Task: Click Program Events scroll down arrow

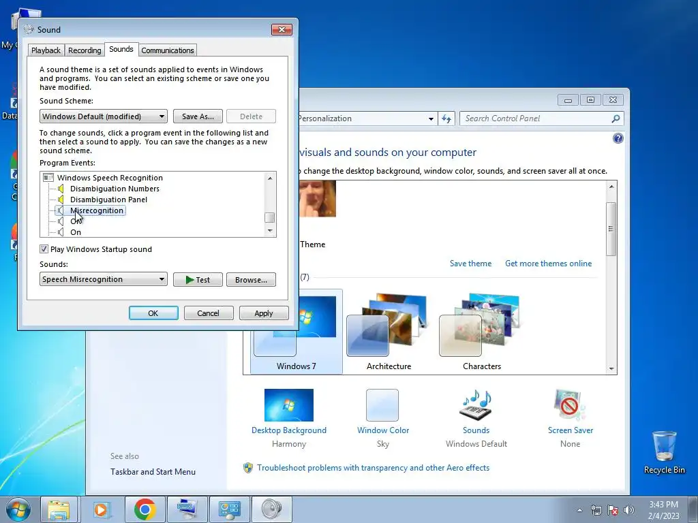Action: (270, 231)
